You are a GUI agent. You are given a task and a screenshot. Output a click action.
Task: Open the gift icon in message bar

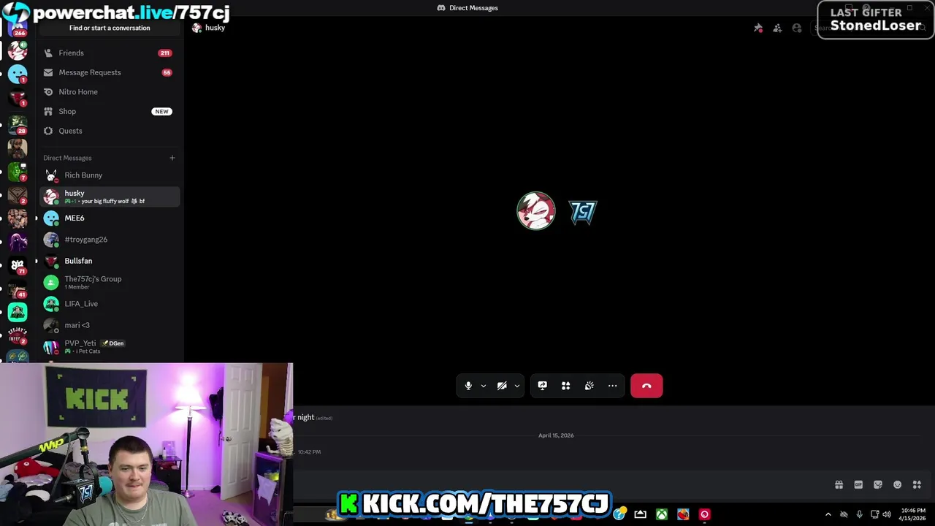pos(839,484)
